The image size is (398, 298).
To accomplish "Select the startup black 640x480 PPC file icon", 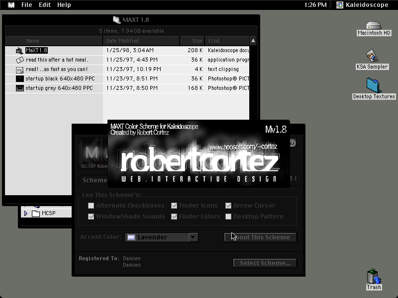I will pyautogui.click(x=19, y=79).
